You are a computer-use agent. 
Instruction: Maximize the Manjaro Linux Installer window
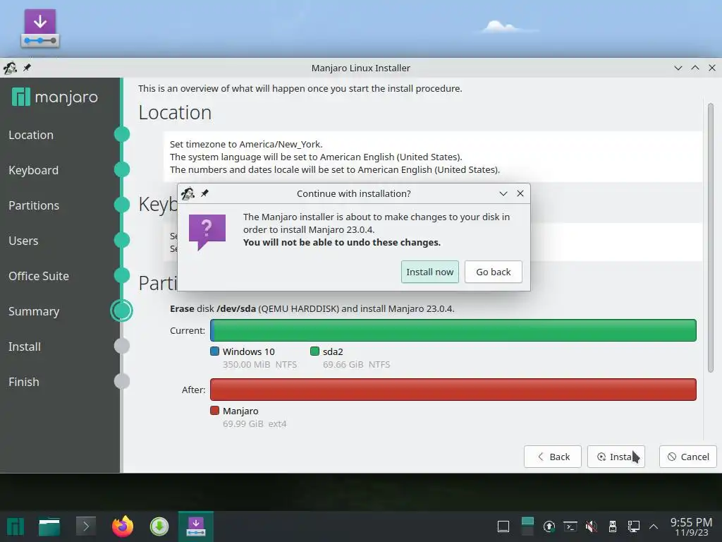695,68
